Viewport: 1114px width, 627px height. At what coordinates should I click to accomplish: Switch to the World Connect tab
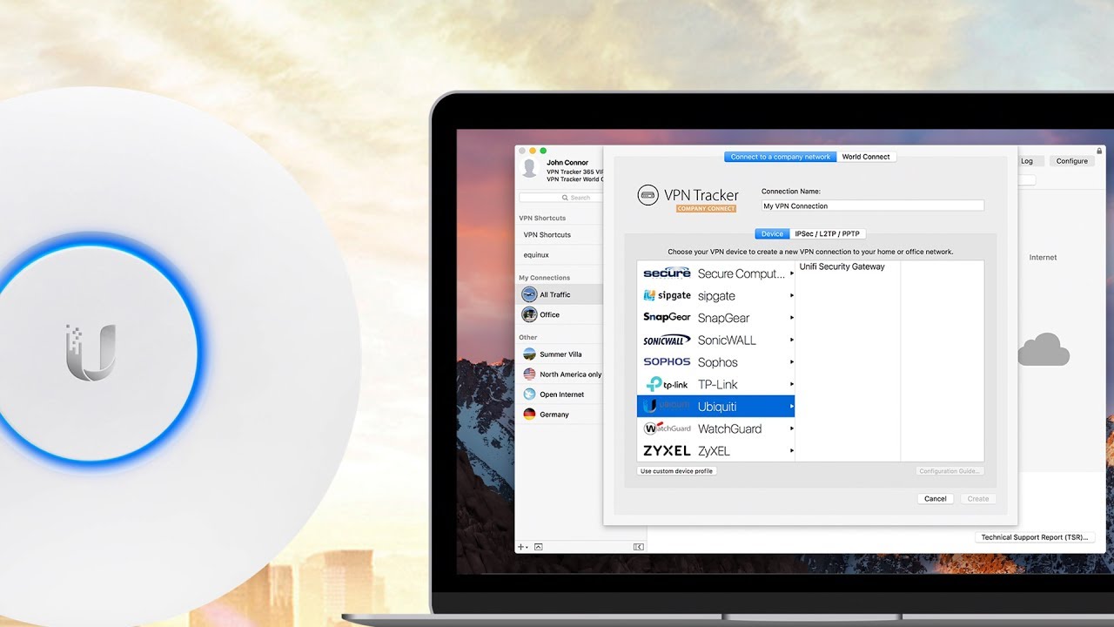coord(866,157)
